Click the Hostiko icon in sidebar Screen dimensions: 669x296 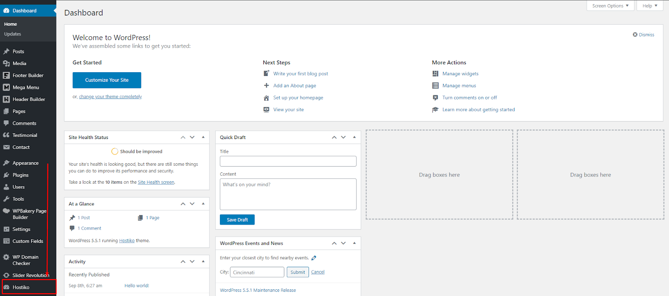click(x=6, y=287)
